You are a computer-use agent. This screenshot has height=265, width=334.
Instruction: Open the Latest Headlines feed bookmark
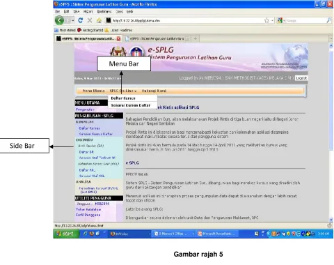click(118, 30)
